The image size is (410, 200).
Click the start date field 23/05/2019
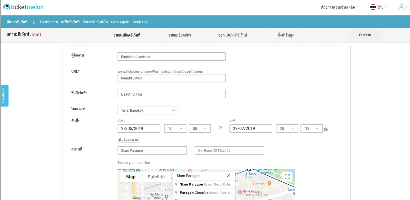pyautogui.click(x=139, y=128)
